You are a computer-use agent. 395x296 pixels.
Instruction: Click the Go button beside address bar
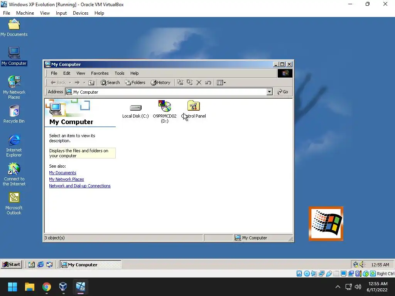(283, 92)
